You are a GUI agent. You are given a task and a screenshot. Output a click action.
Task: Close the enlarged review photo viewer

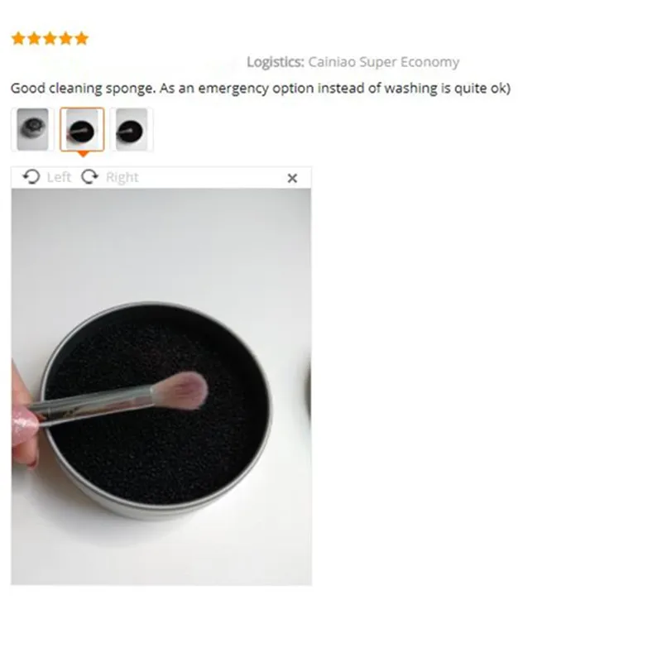pos(292,178)
